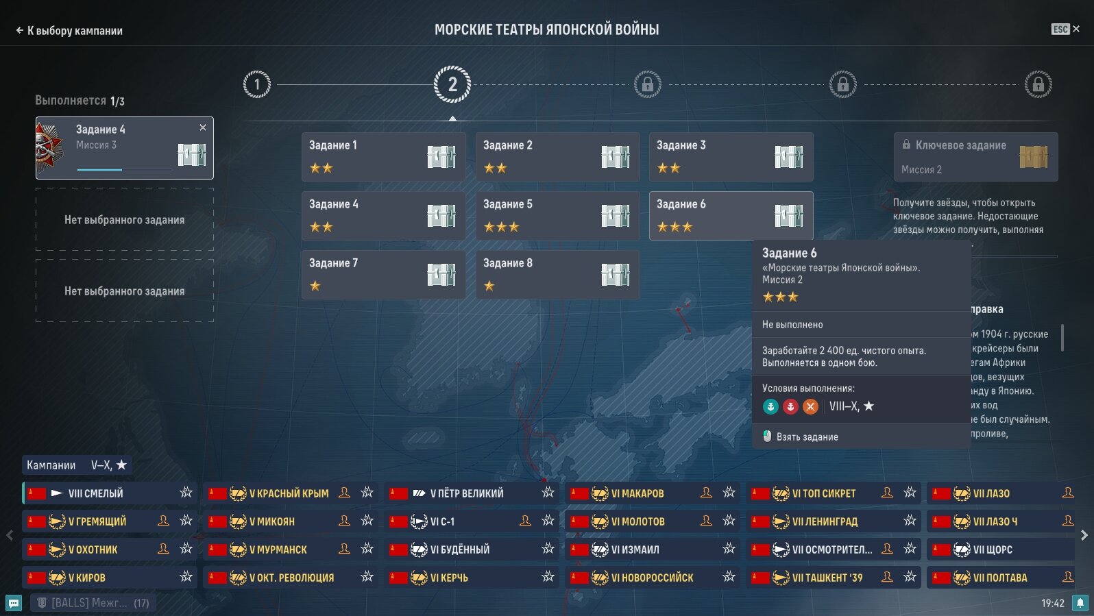Click commander icon on VII Лазо row
Image resolution: width=1094 pixels, height=616 pixels.
[x=1068, y=493]
